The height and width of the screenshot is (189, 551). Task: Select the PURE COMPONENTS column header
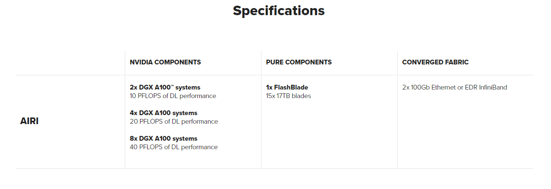pyautogui.click(x=299, y=63)
